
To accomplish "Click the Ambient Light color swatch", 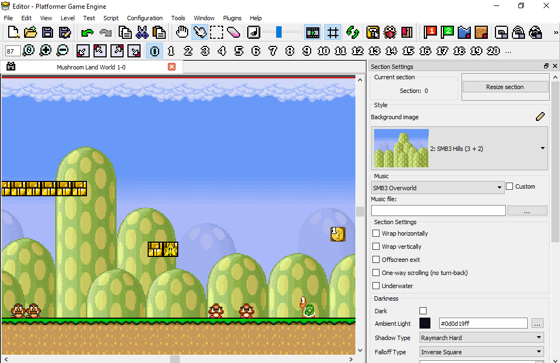I will click(424, 324).
